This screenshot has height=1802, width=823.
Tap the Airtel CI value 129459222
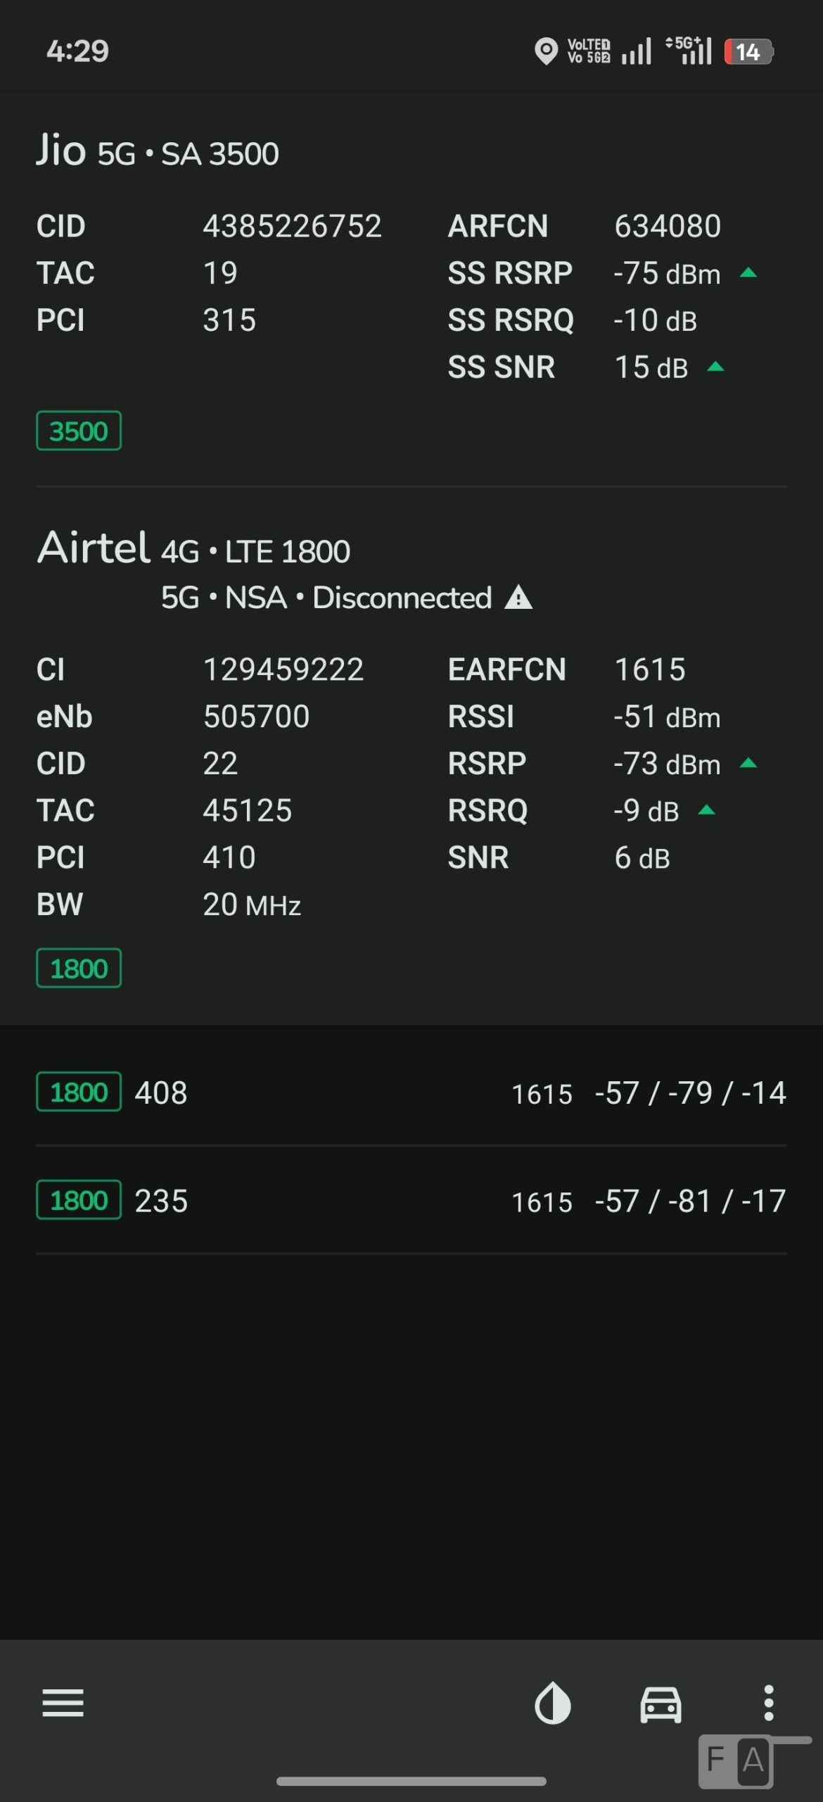click(283, 669)
